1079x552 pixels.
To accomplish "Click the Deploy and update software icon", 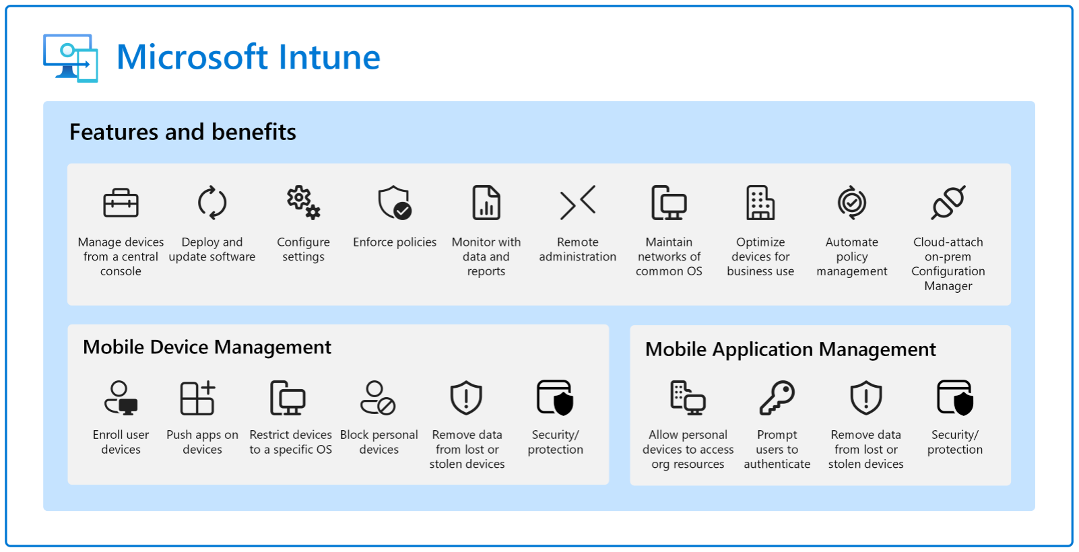I will coord(212,203).
